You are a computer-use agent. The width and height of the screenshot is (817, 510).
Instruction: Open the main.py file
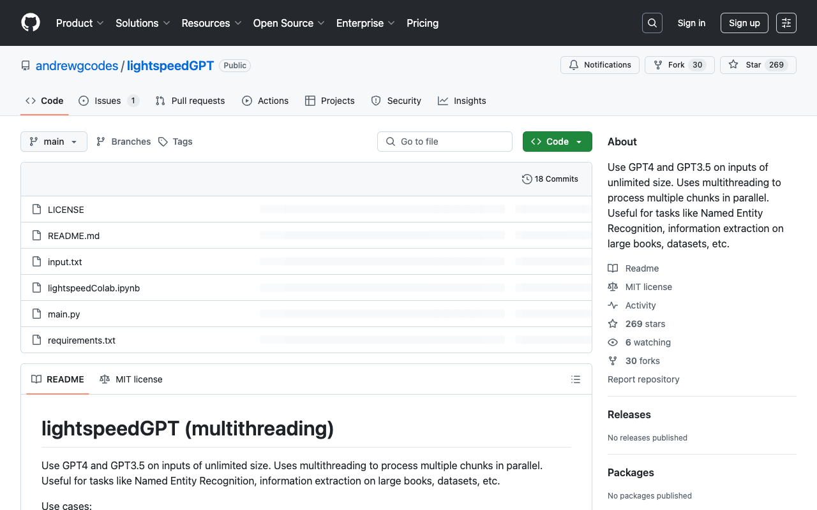pos(64,314)
